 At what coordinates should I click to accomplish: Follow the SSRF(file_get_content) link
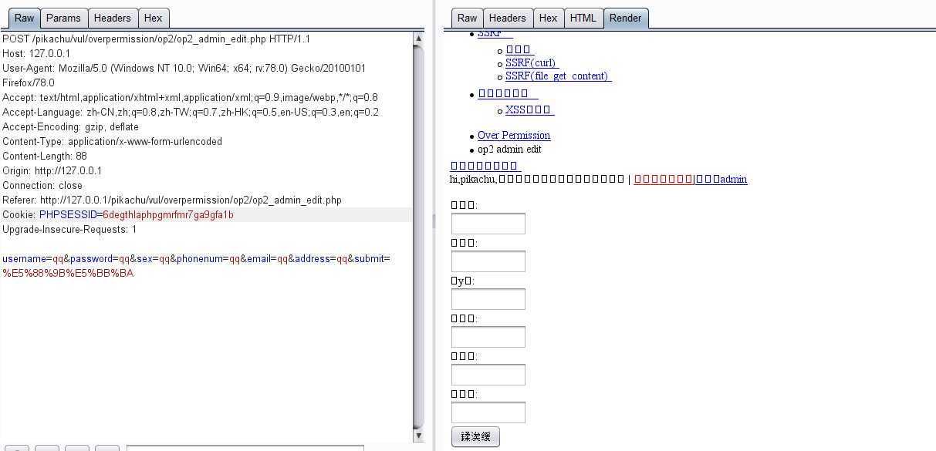559,76
